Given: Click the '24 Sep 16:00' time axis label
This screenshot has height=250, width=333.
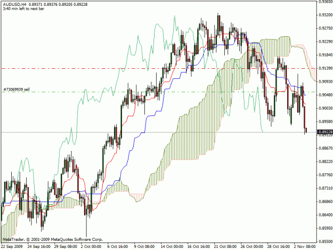Looking at the screenshot, I should 39,246.
